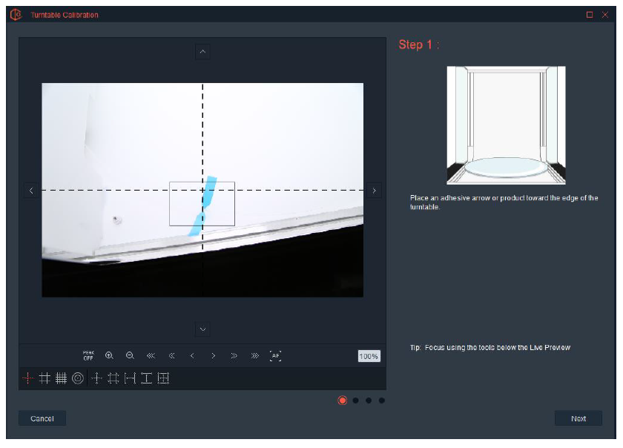Toggle the focus peaking PEAK OFF control
623x448 pixels.
pyautogui.click(x=88, y=355)
